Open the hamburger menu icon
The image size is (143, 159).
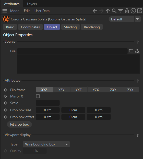point(5,11)
